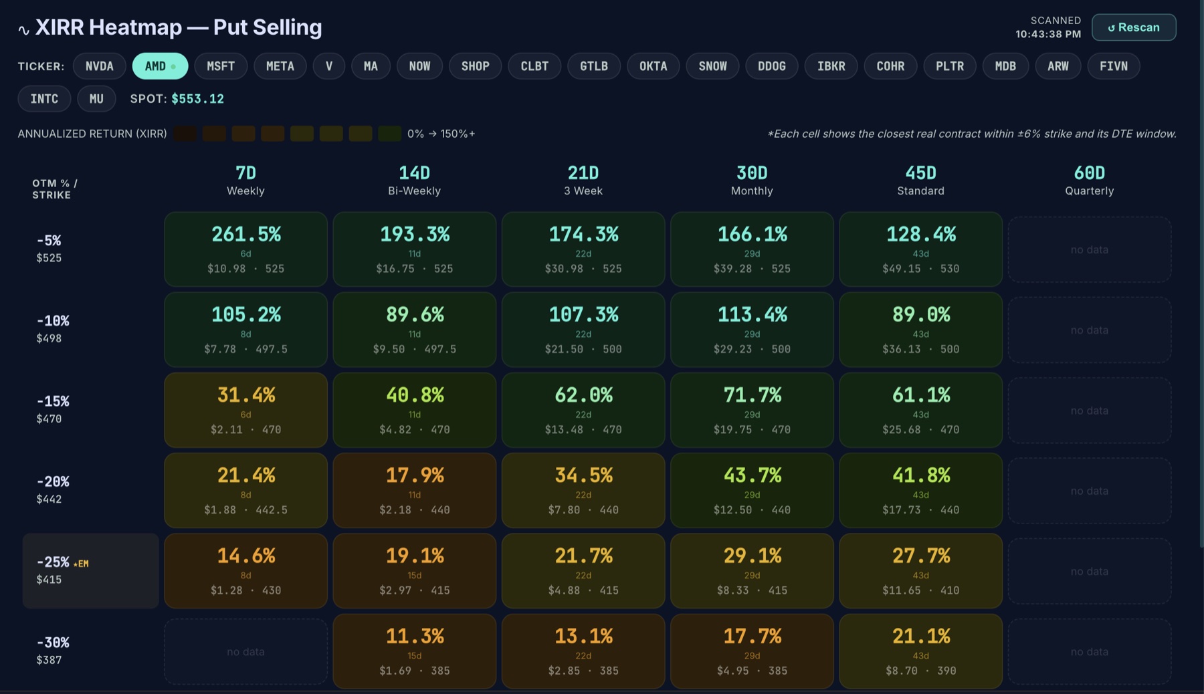
Task: Pick the GTLB ticker chip
Action: [594, 66]
